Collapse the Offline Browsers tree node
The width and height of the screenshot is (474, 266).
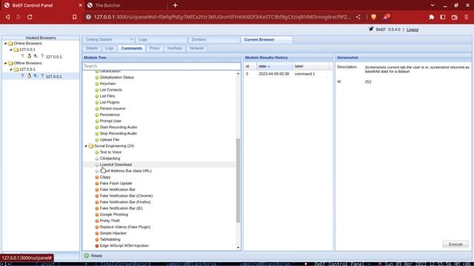click(5, 63)
